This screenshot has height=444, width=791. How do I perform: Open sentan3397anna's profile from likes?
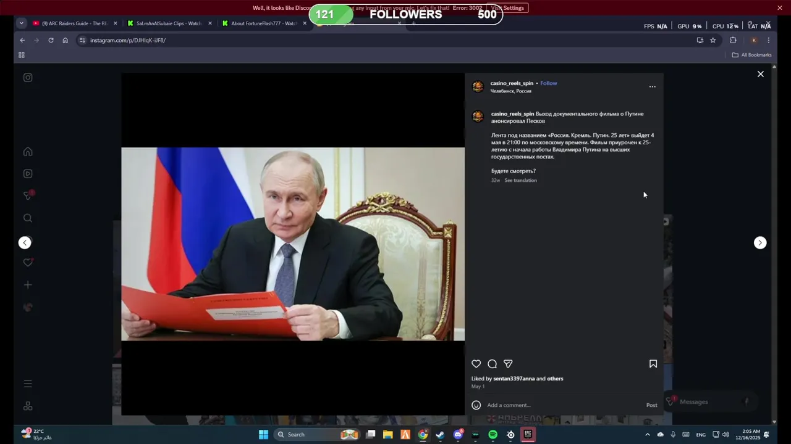514,379
